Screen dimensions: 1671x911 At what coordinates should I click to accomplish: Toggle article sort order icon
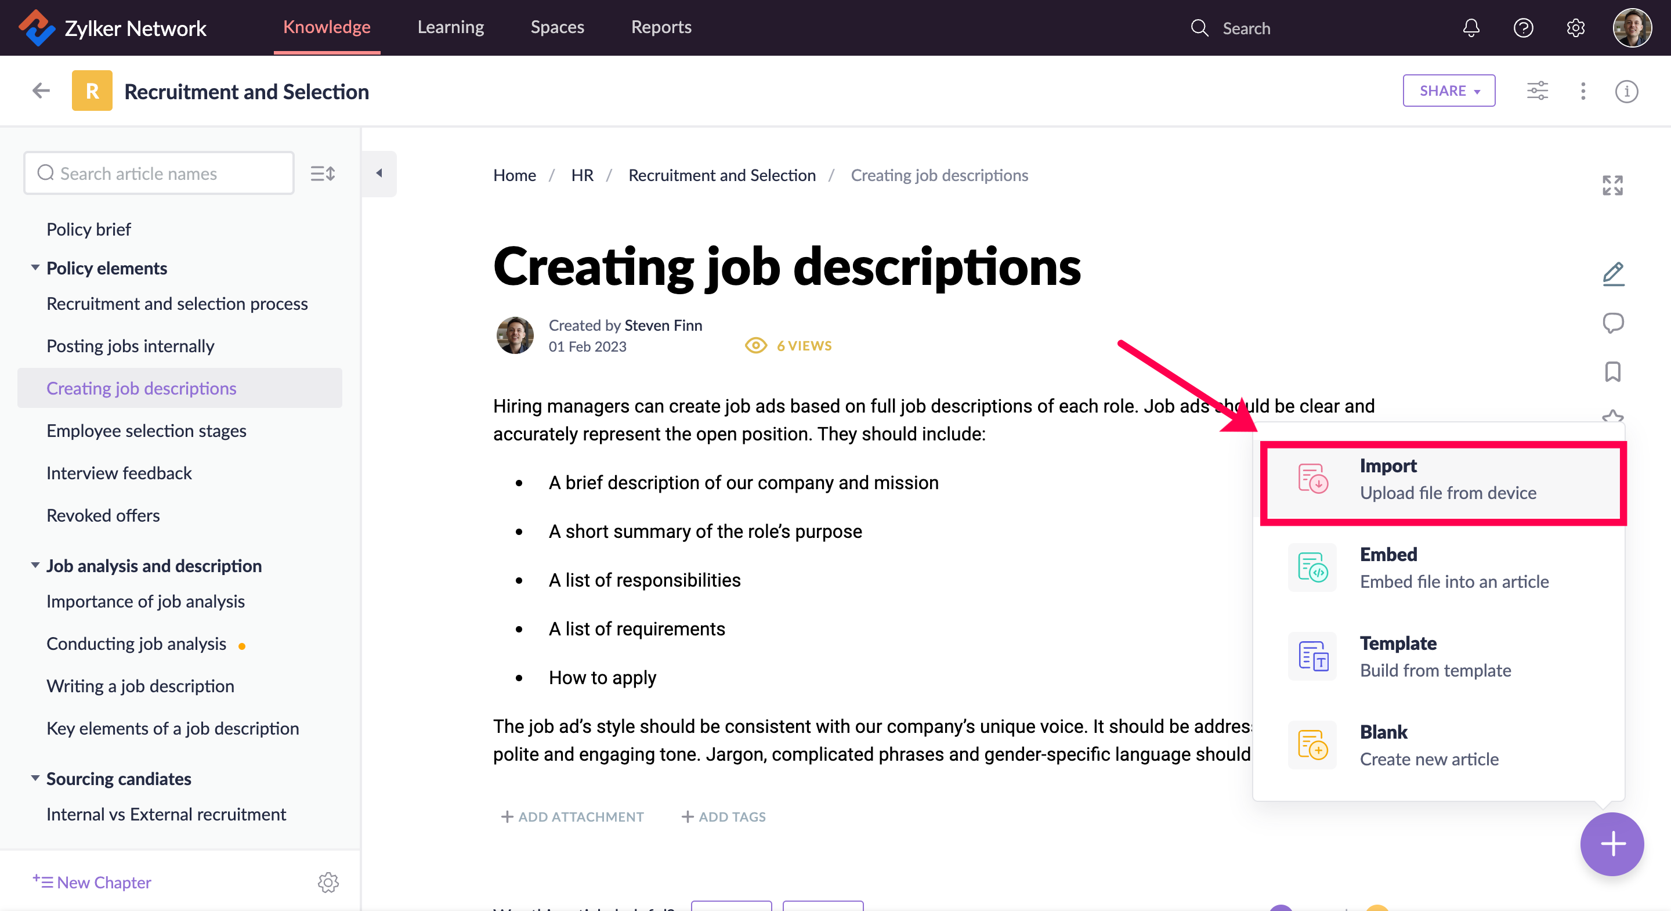[x=323, y=173]
